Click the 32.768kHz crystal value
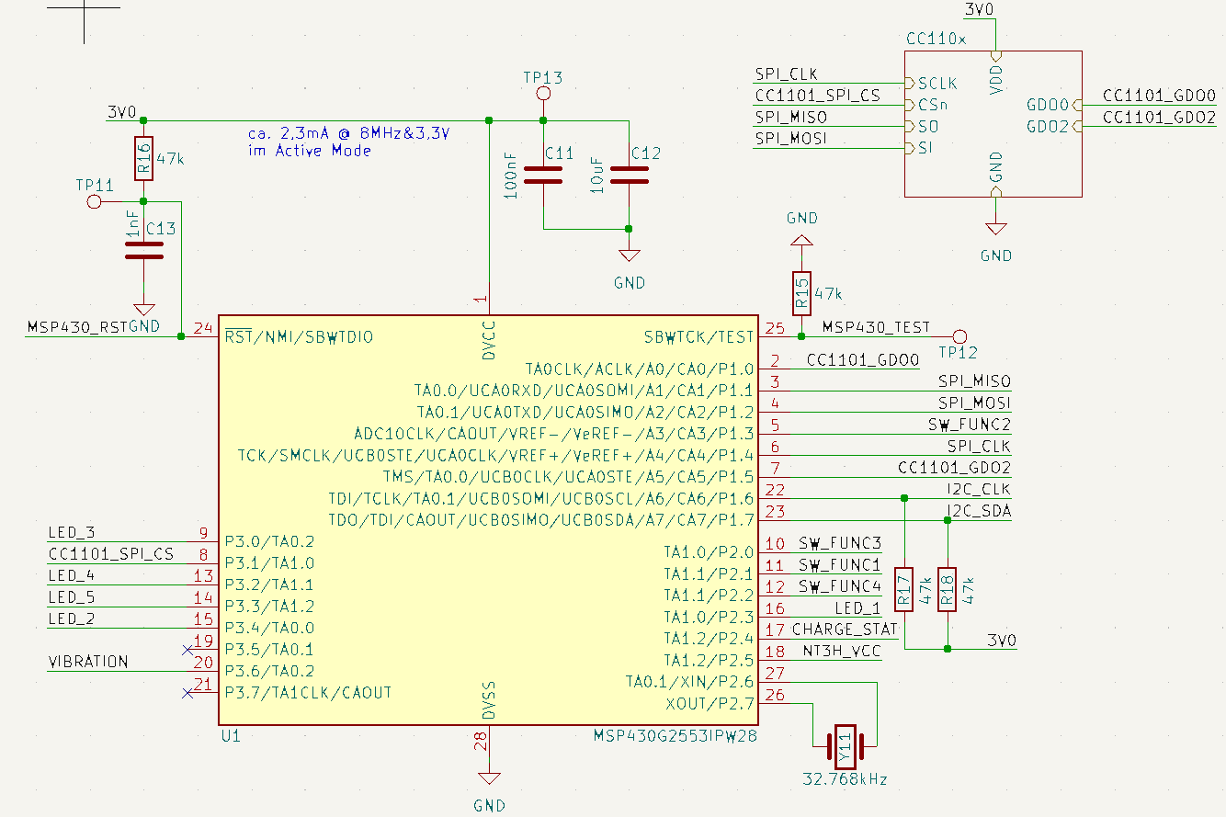The width and height of the screenshot is (1226, 817). pyautogui.click(x=846, y=778)
